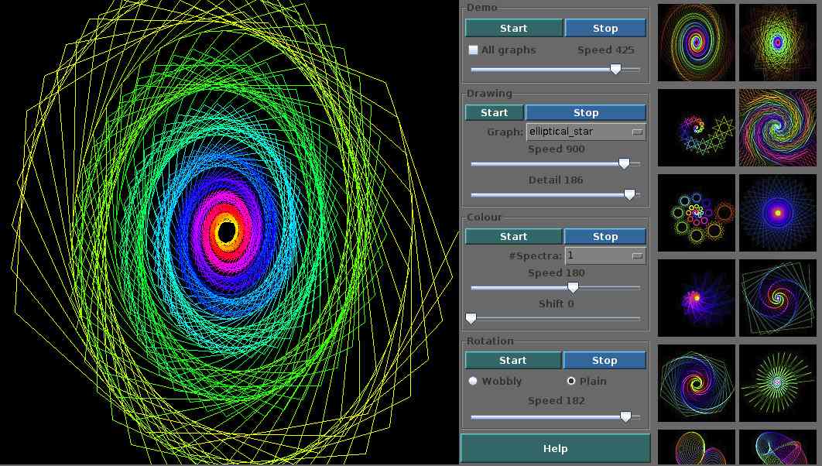
Task: Stop the Drawing animation
Action: coord(586,112)
